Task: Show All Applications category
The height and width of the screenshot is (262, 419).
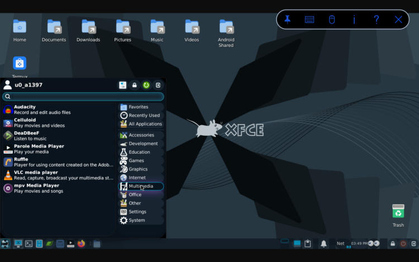Action: [141, 124]
